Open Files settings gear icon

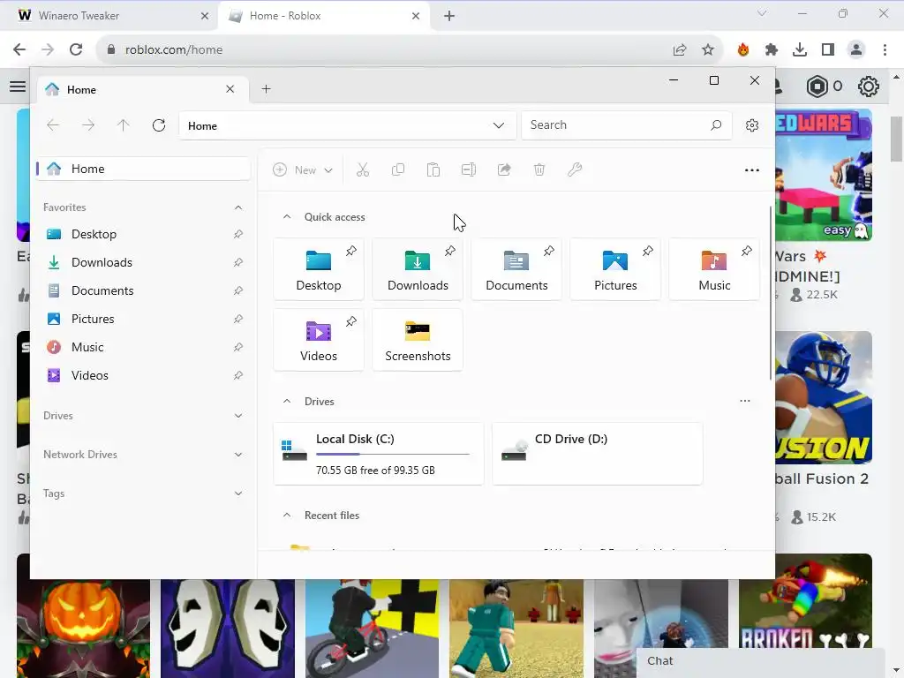tap(752, 125)
